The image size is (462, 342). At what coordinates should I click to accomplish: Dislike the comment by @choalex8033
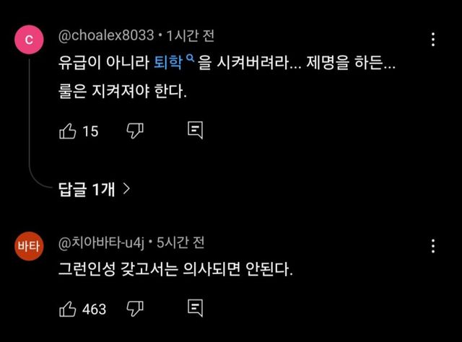point(135,131)
